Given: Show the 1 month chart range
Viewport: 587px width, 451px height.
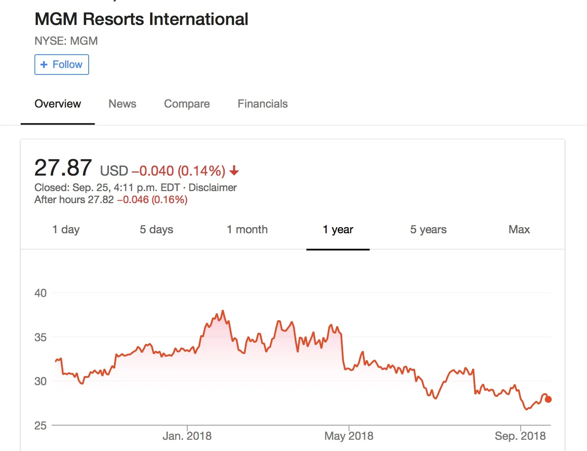Looking at the screenshot, I should [x=247, y=229].
